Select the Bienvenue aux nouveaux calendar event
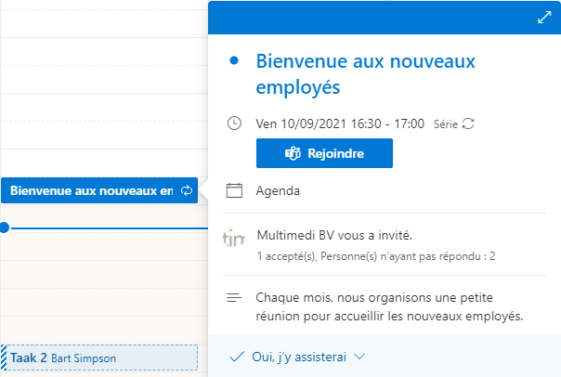This screenshot has height=377, width=561. tap(99, 190)
